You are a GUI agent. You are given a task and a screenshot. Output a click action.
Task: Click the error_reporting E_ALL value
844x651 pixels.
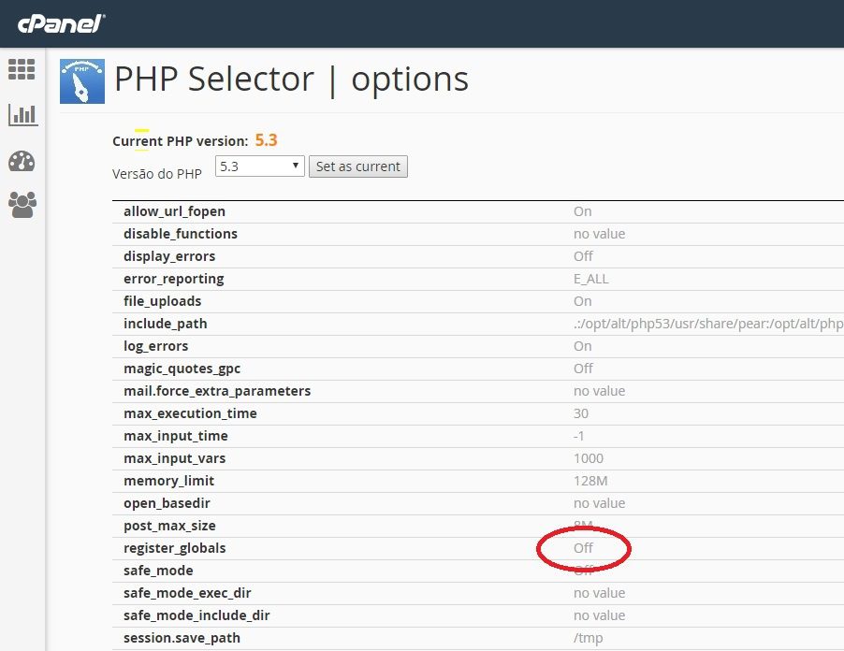[590, 279]
